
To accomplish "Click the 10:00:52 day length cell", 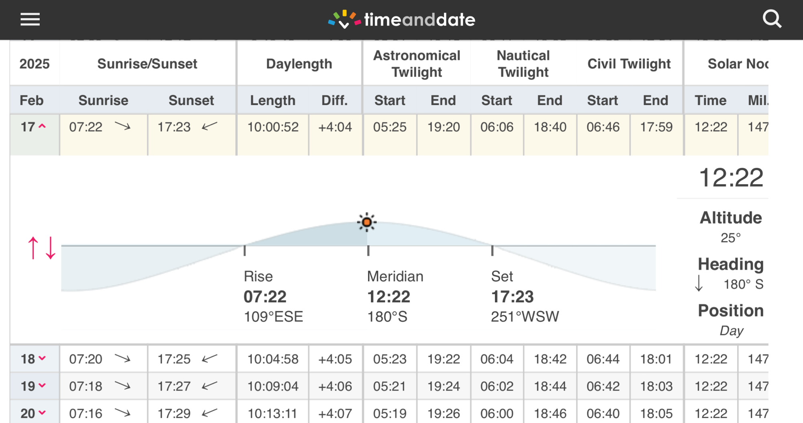I will [x=273, y=127].
